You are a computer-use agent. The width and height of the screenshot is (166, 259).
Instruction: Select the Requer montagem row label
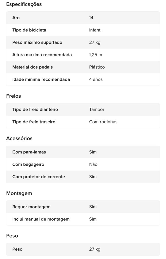pyautogui.click(x=31, y=207)
